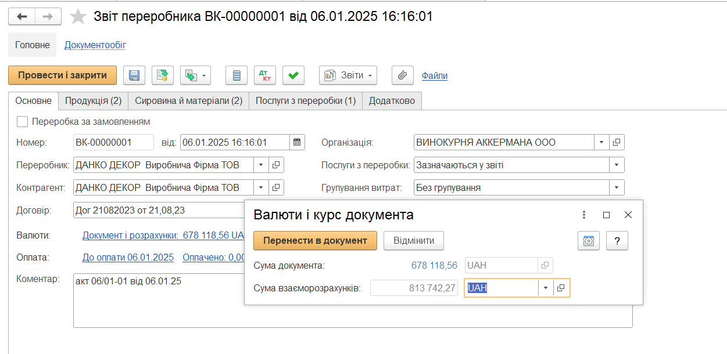Open the Контрагент item card
Image resolution: width=727 pixels, height=354 pixels.
(x=276, y=187)
